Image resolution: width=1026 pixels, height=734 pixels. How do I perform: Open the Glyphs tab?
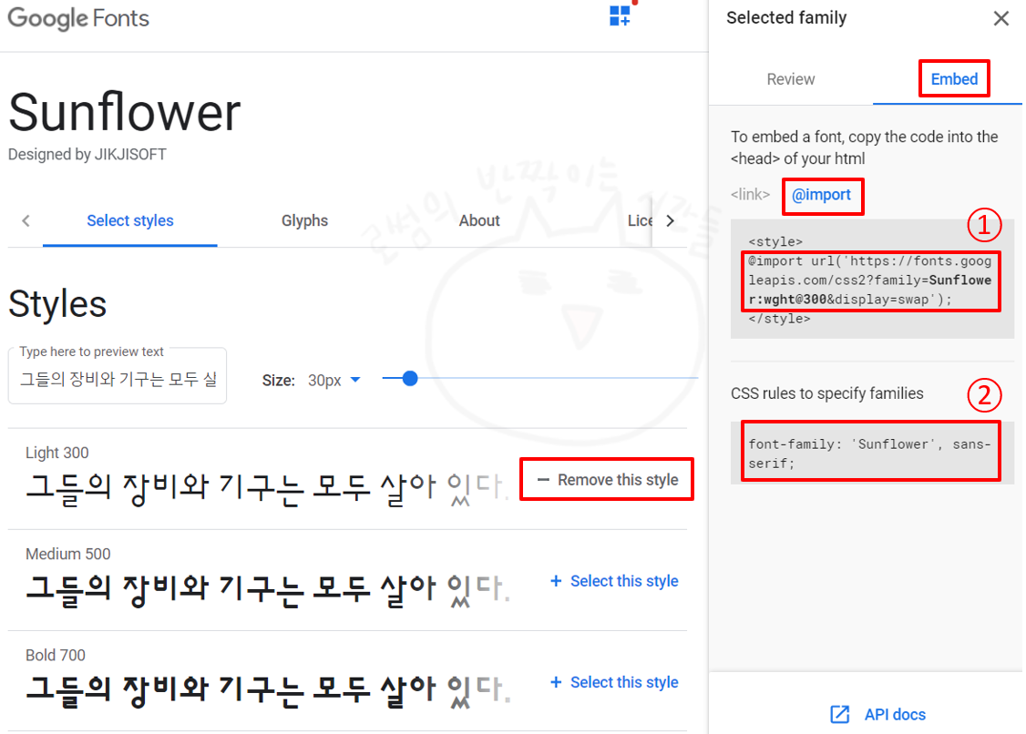304,220
